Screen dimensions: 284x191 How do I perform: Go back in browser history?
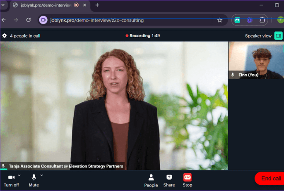click(x=4, y=20)
